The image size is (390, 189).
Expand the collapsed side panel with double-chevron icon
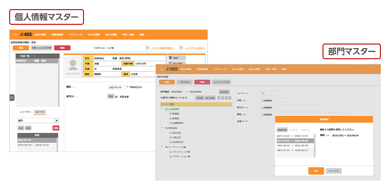(x=12, y=97)
